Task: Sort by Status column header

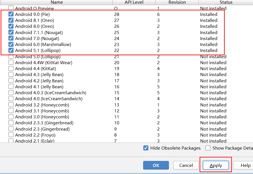Action: [226, 2]
